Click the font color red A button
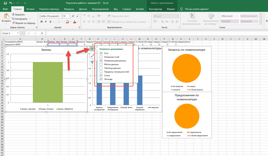Viewport: 268px width, 156px height. click(x=74, y=22)
